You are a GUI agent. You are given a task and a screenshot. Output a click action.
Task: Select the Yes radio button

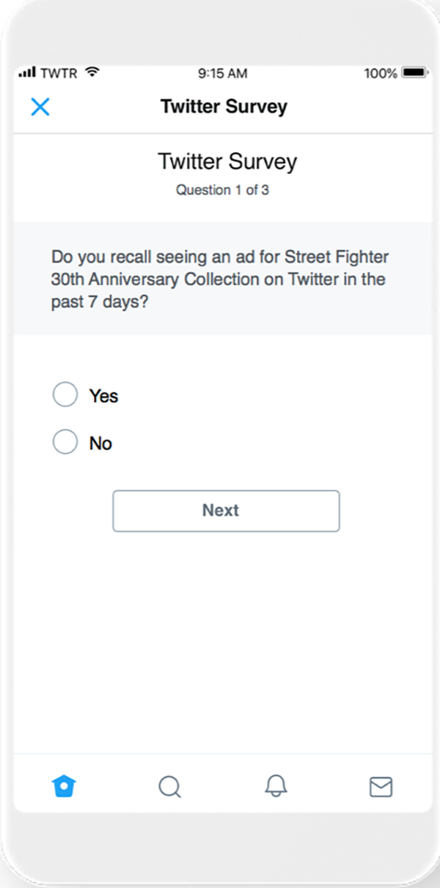point(65,395)
